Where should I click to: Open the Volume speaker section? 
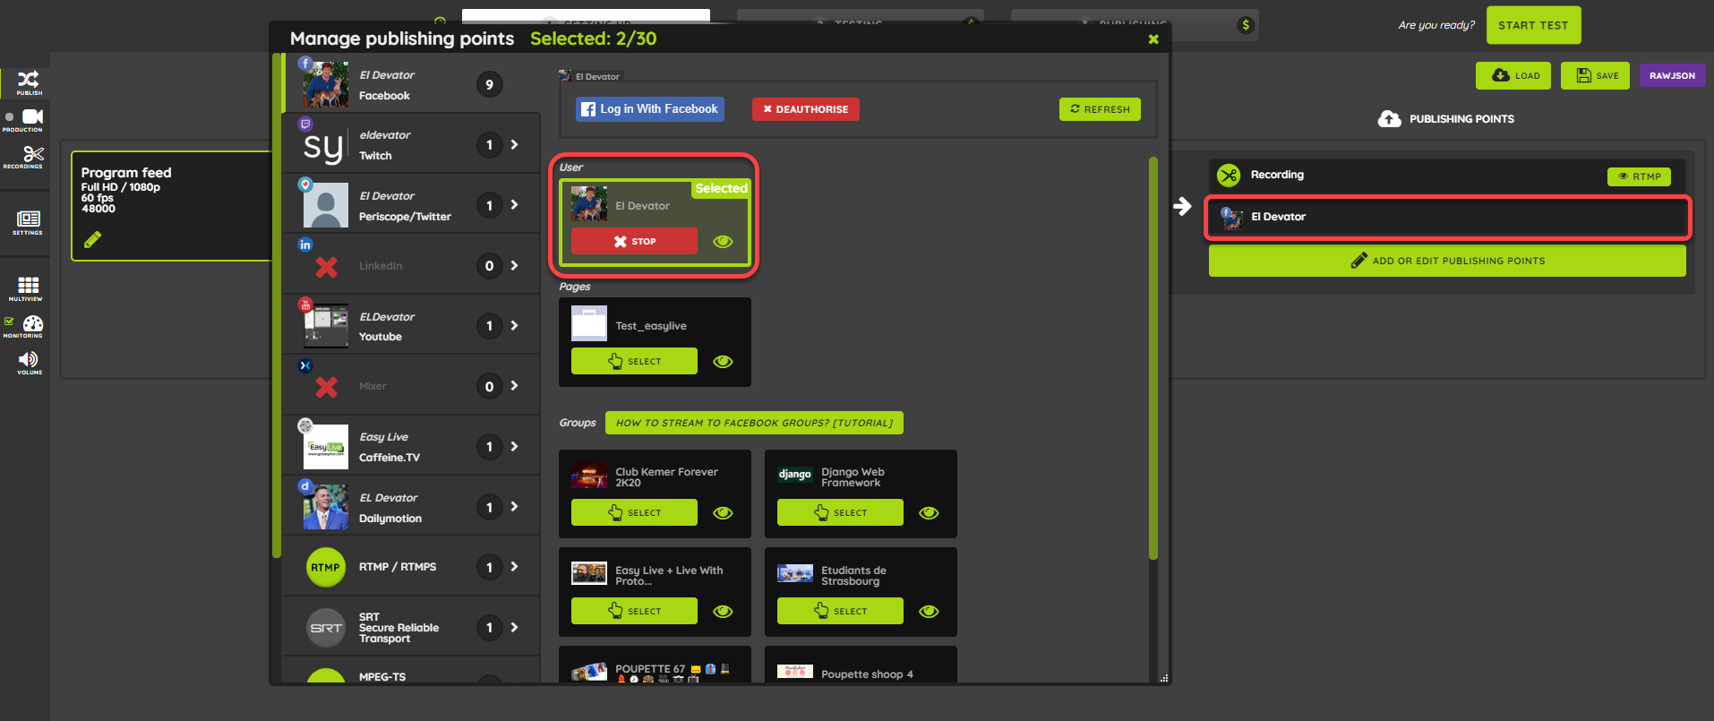pos(29,362)
